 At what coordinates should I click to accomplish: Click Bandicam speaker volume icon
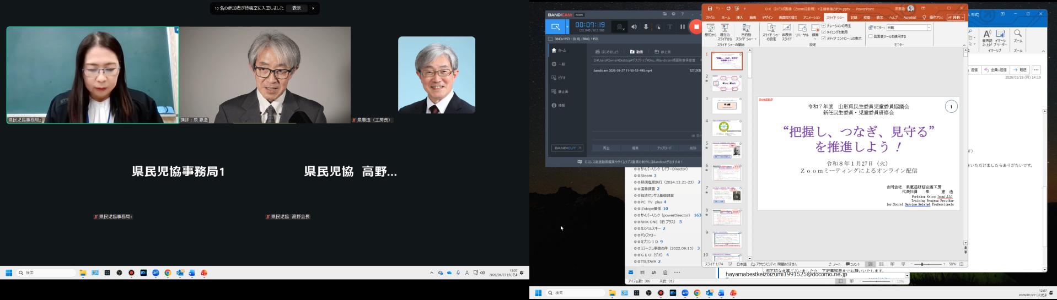coord(634,26)
